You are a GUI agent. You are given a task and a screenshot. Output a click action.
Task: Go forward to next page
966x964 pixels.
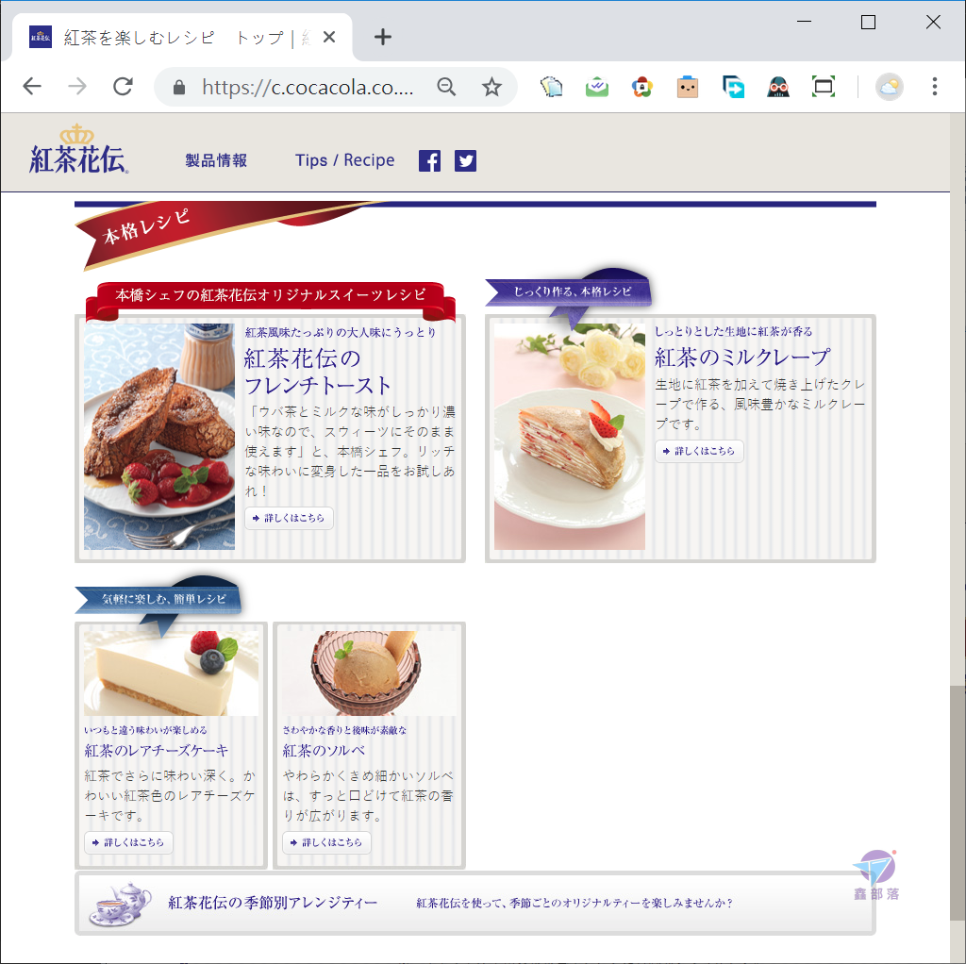click(77, 87)
